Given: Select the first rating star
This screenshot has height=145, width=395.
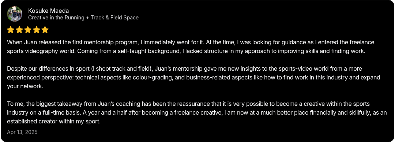Looking at the screenshot, I should tap(11, 30).
